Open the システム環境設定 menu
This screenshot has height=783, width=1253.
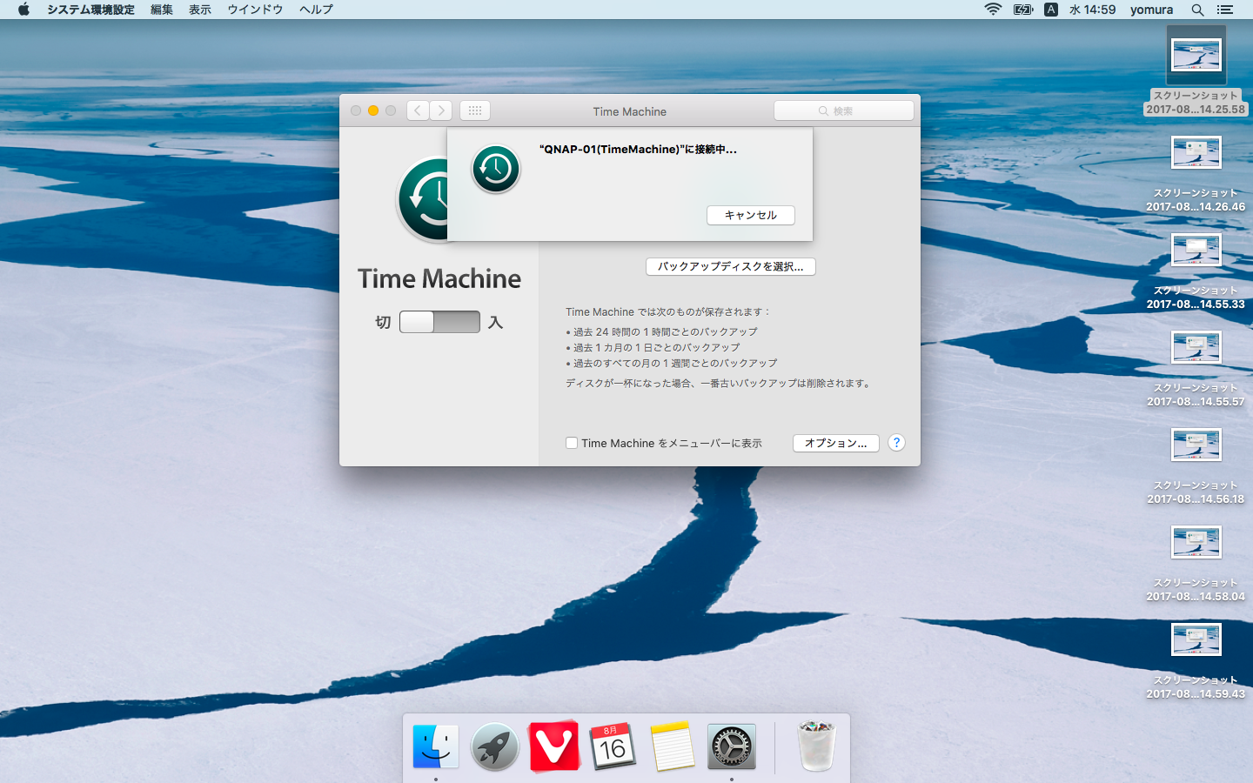tap(90, 10)
